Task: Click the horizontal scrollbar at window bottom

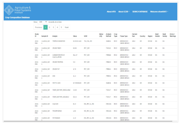Action: tap(88, 121)
